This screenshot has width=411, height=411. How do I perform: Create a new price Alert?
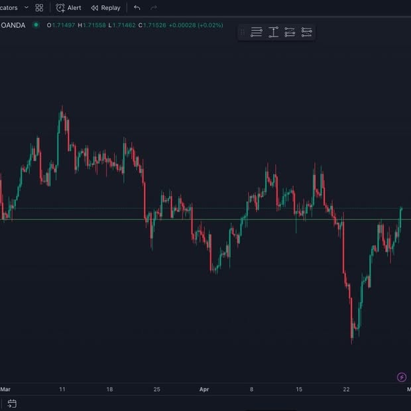(x=68, y=7)
